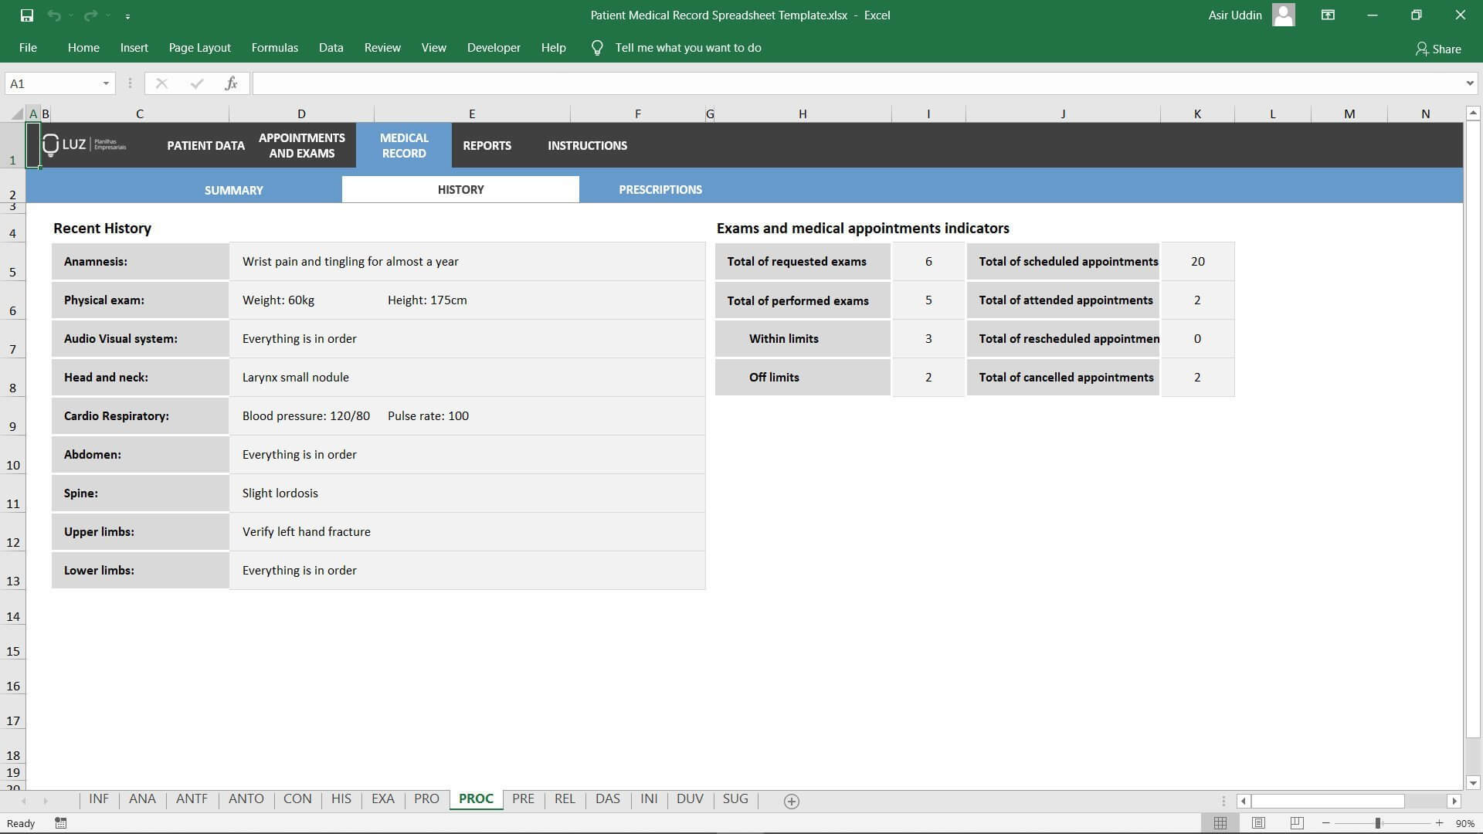Click the Ribbon Display Options icon

pos(1328,15)
